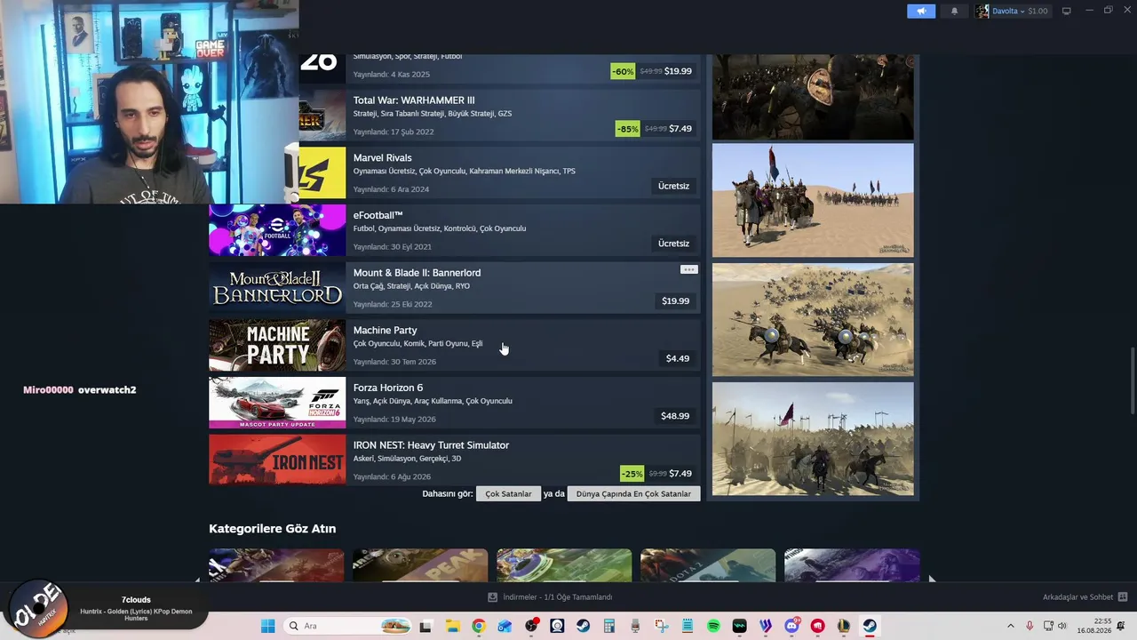
Task: Open the green football pitch category card
Action: [x=564, y=565]
